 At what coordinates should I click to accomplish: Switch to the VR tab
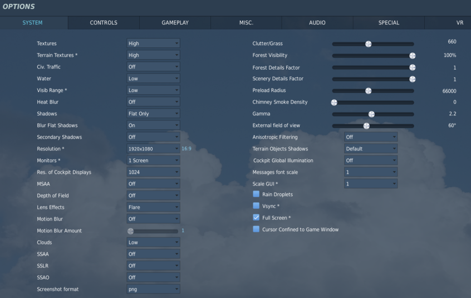click(448, 22)
